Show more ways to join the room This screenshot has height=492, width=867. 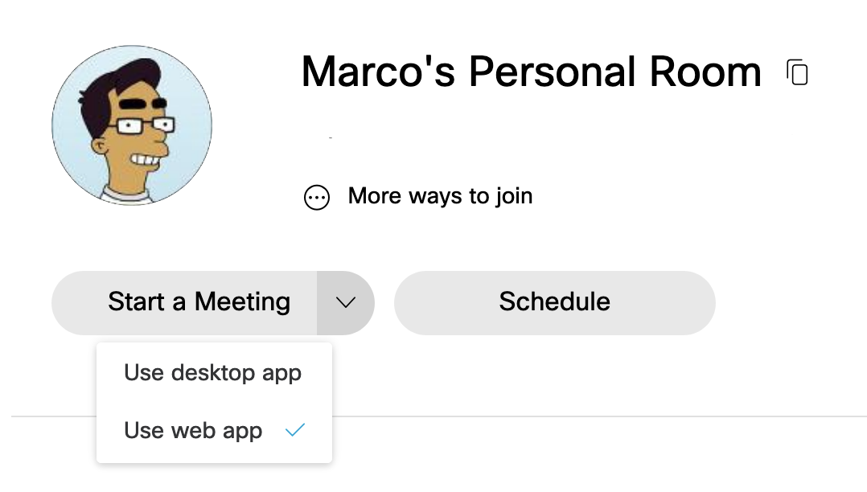coord(439,195)
